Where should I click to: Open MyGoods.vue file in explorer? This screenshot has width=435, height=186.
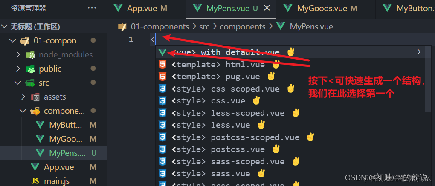[x=53, y=139]
